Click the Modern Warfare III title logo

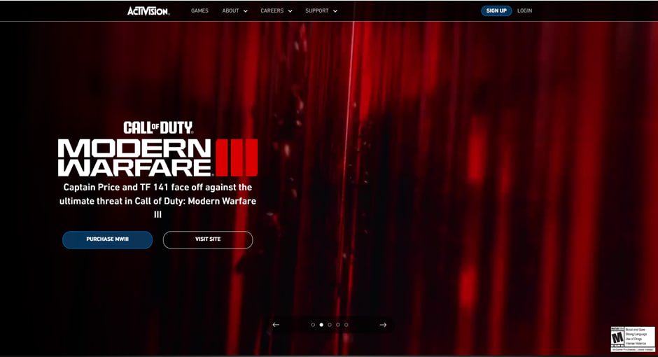[157, 157]
